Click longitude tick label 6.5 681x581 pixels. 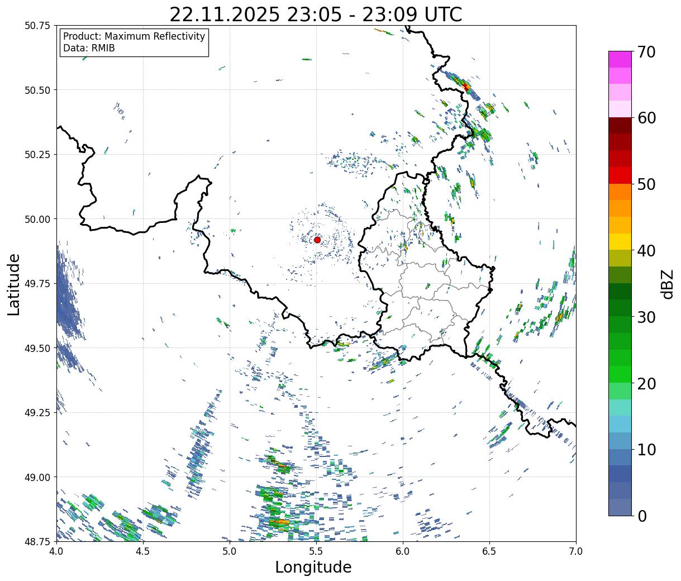[x=489, y=551]
